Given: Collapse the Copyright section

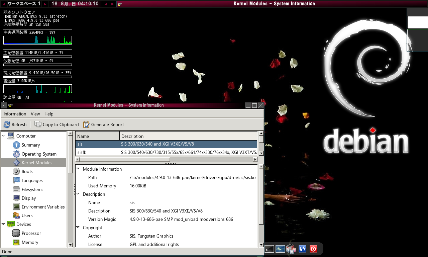Looking at the screenshot, I should pyautogui.click(x=78, y=227).
